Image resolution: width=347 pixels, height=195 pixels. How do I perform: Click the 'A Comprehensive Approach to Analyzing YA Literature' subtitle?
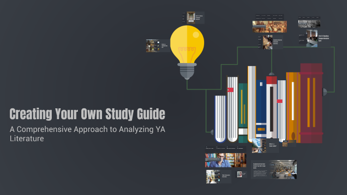pyautogui.click(x=87, y=134)
